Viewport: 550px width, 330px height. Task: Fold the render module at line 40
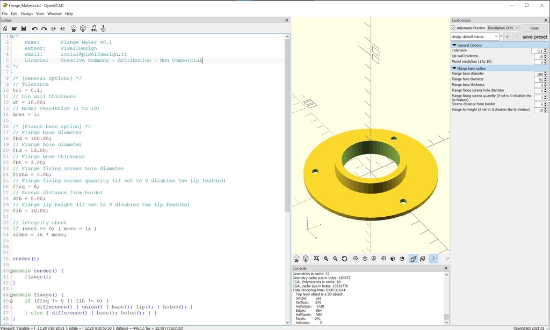pyautogui.click(x=11, y=271)
